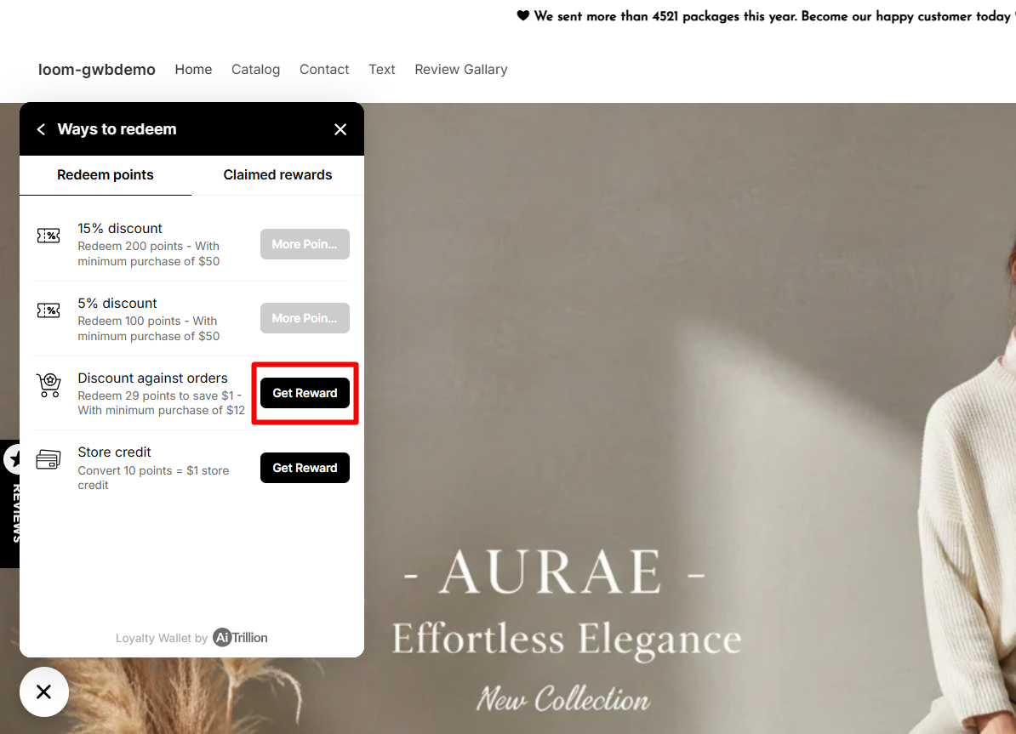The width and height of the screenshot is (1016, 734).
Task: Click the Discount against orders title
Action: [153, 378]
